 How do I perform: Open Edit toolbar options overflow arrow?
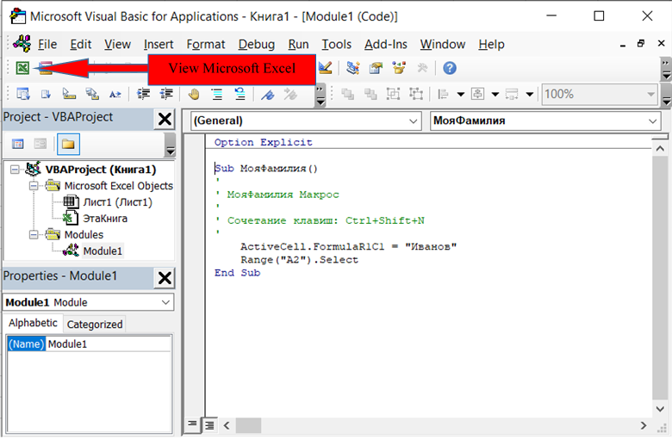320,96
